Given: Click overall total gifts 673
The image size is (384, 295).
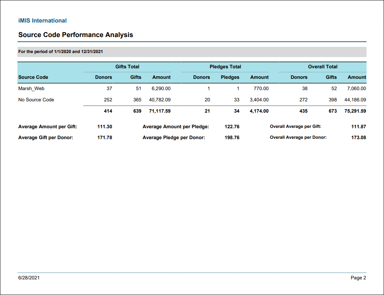Looking at the screenshot, I should tap(333, 111).
